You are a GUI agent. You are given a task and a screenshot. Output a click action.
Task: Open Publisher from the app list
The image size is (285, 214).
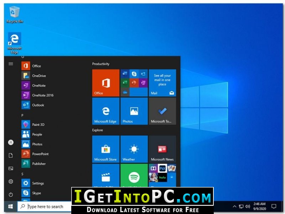click(x=53, y=164)
